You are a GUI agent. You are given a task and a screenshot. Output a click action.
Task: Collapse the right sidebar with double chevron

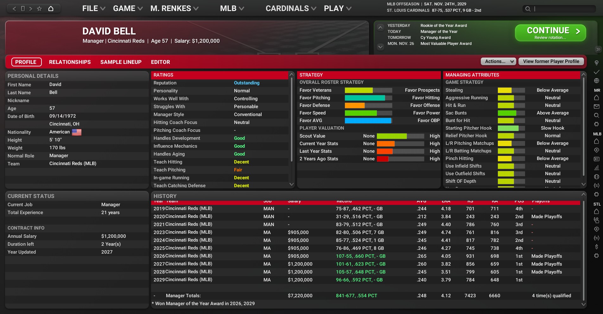(598, 49)
